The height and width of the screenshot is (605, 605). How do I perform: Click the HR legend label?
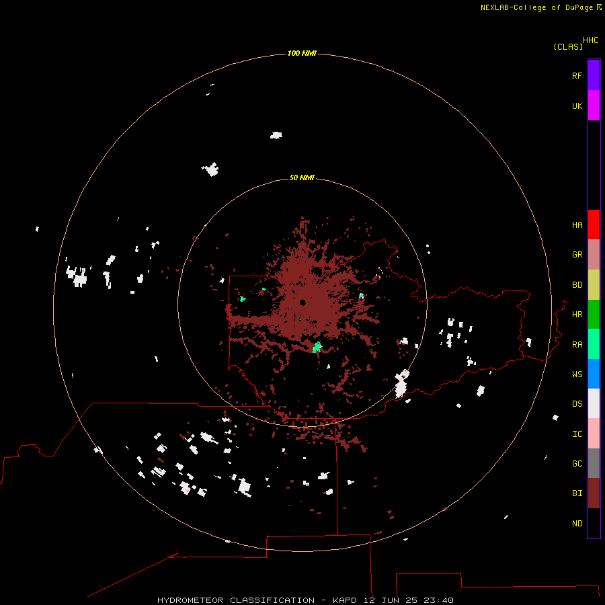pyautogui.click(x=577, y=315)
